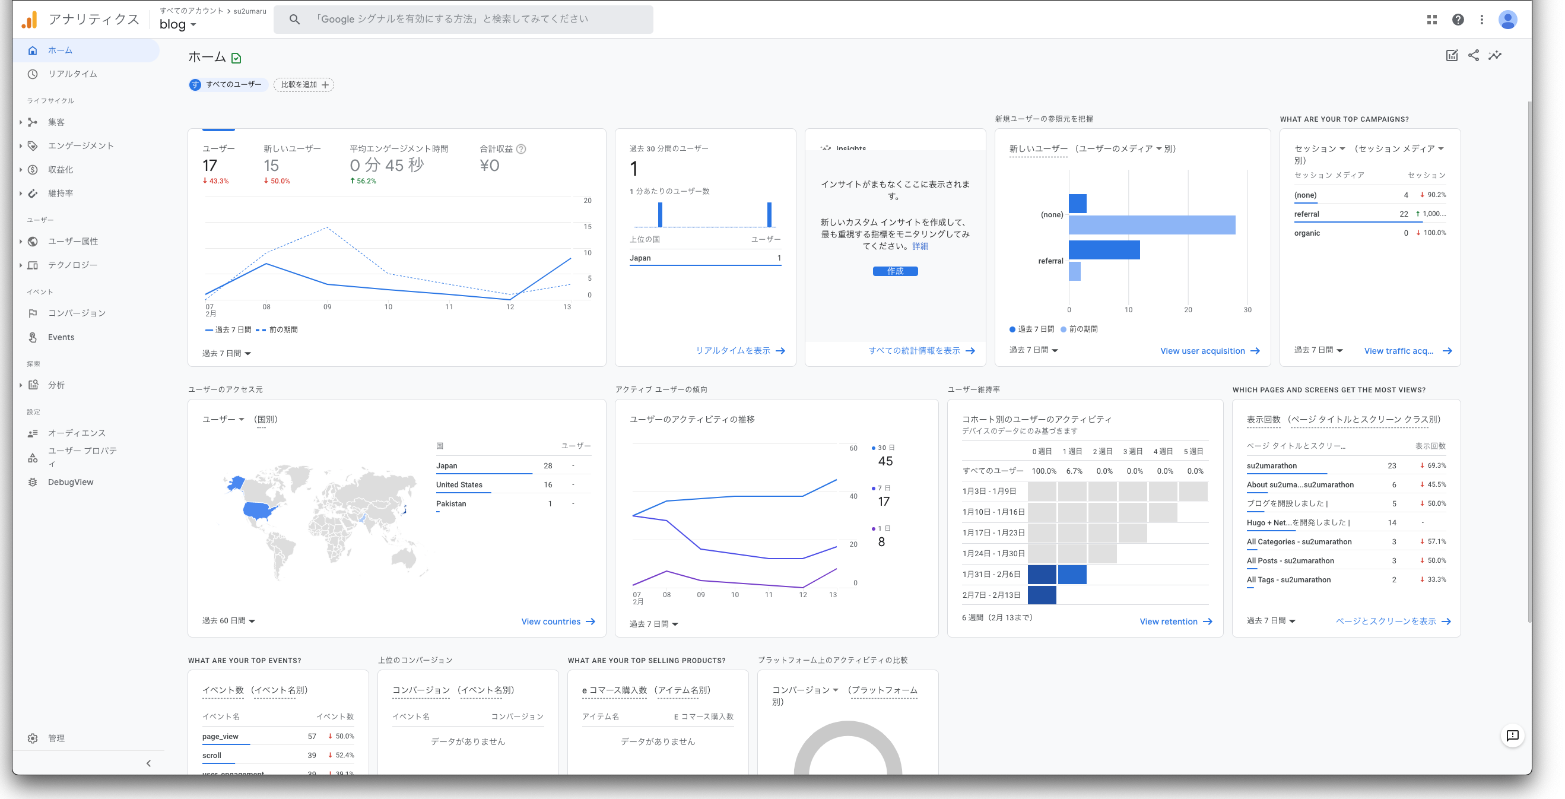The width and height of the screenshot is (1565, 799).
Task: Open the Insights sparkline icon at top right
Action: [x=1494, y=55]
